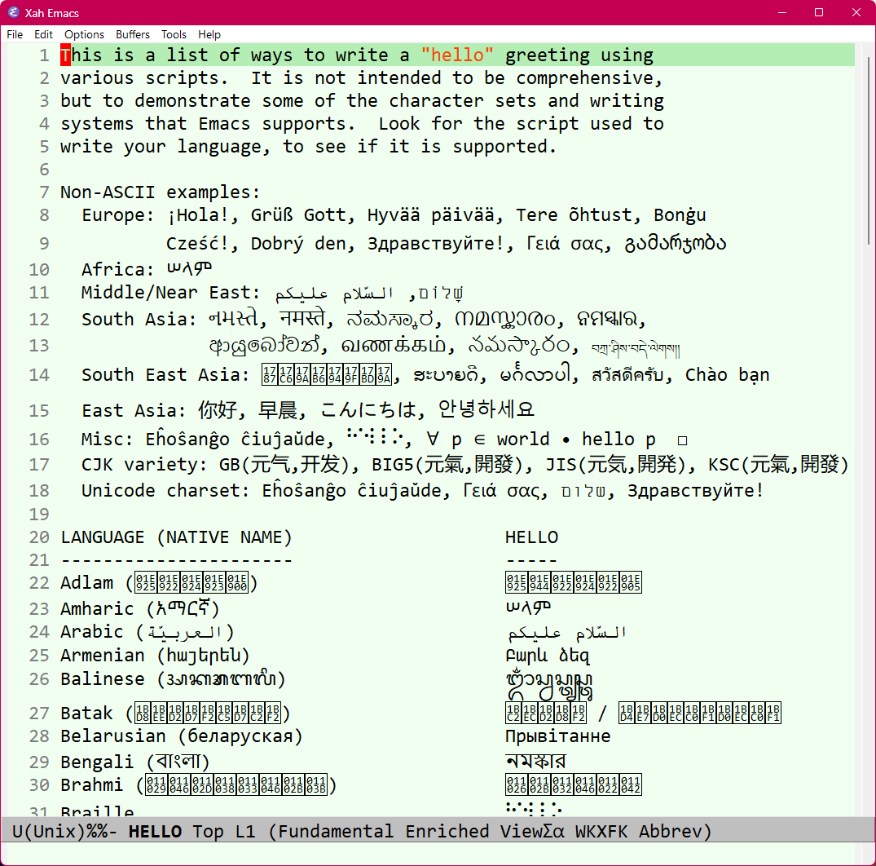
Task: Click the HELLO buffer name in mode line
Action: point(155,831)
